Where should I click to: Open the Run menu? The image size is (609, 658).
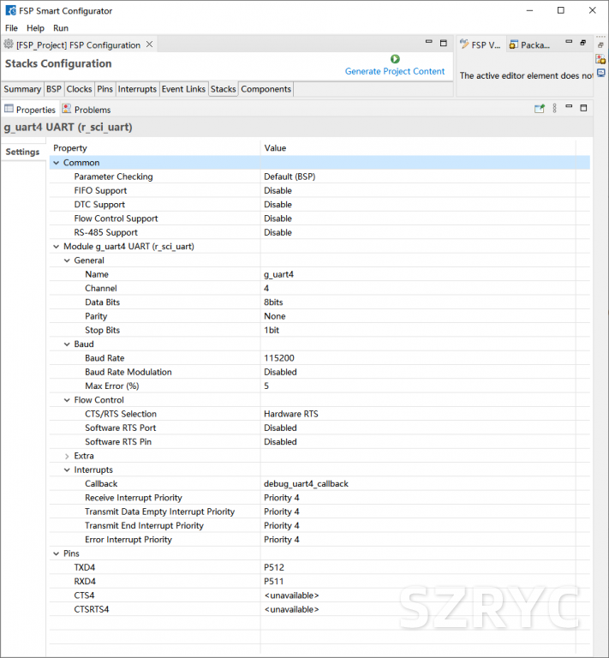click(x=61, y=28)
